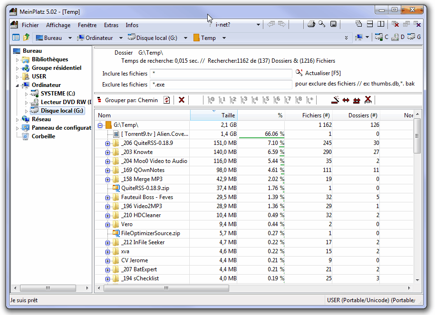Select Réseau in the folder tree

tap(41, 119)
